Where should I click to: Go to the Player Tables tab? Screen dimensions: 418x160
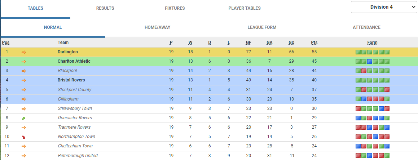pyautogui.click(x=245, y=8)
